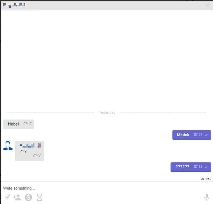Image resolution: width=213 pixels, height=204 pixels.
Task: Open the dollar coin payment icon
Action: [x=28, y=197]
